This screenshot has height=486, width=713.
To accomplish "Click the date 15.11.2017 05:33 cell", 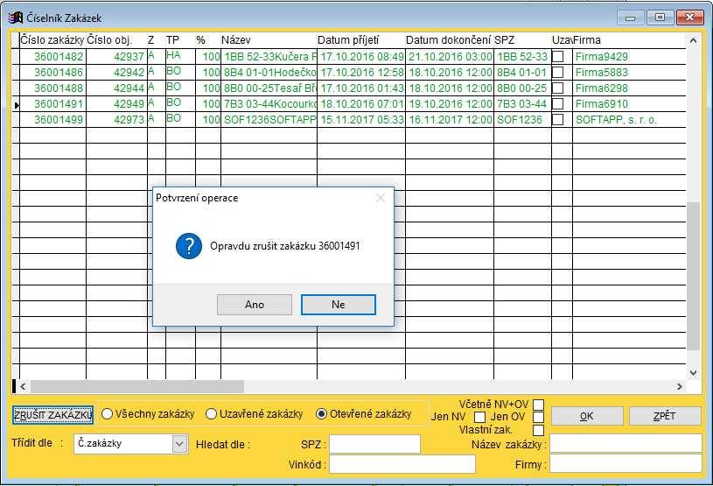I will click(361, 120).
